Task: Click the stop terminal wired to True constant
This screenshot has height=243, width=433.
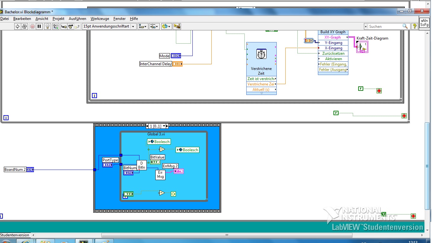Action: pyautogui.click(x=413, y=216)
